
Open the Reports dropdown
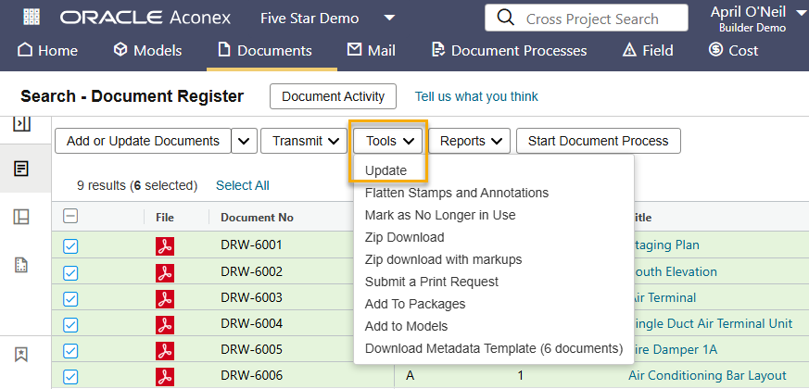point(469,141)
